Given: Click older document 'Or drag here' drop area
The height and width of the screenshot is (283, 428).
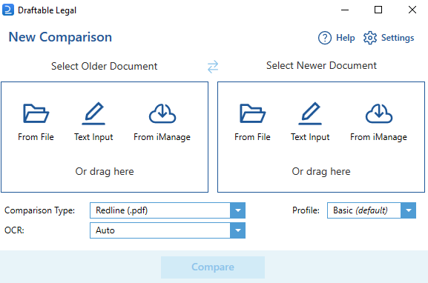Looking at the screenshot, I should [105, 171].
